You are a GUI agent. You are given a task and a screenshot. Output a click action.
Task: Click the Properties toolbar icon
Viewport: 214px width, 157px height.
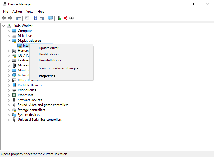(27, 18)
